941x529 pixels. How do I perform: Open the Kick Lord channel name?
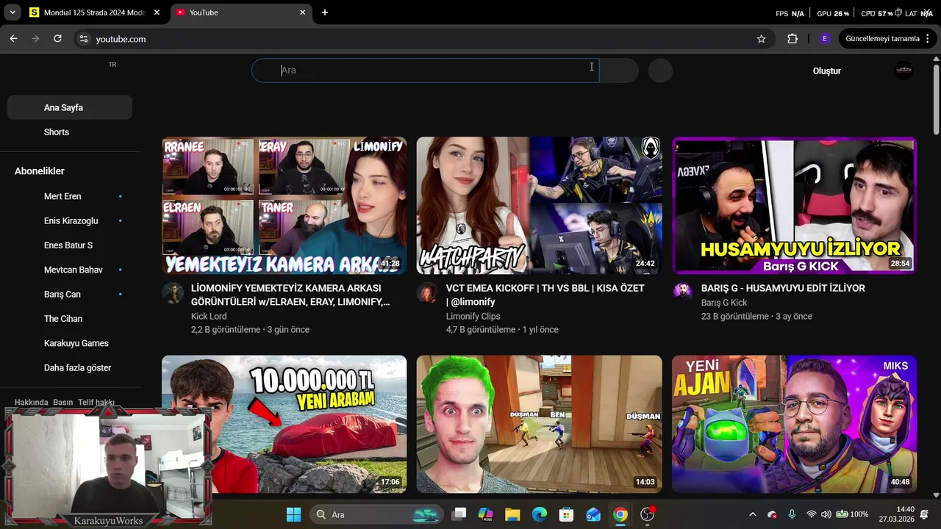tap(209, 317)
